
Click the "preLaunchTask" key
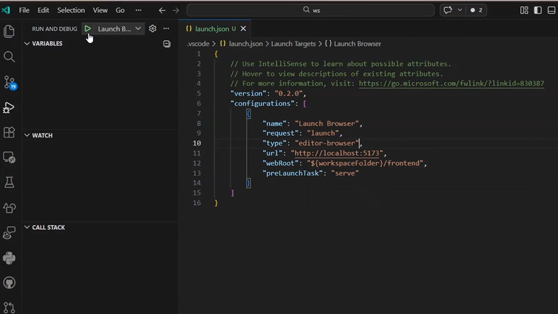tap(293, 173)
